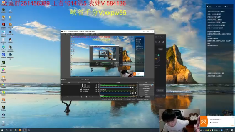Screen dimensions: 235x132
Task: Switch to OBS via its taskbar icon
Action: (25, 130)
